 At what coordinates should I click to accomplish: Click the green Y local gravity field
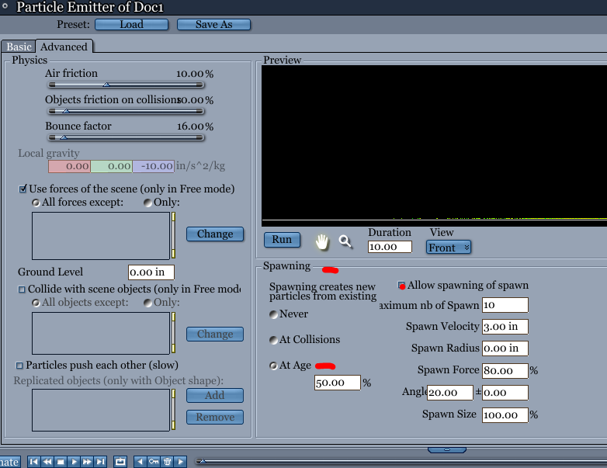(x=112, y=166)
